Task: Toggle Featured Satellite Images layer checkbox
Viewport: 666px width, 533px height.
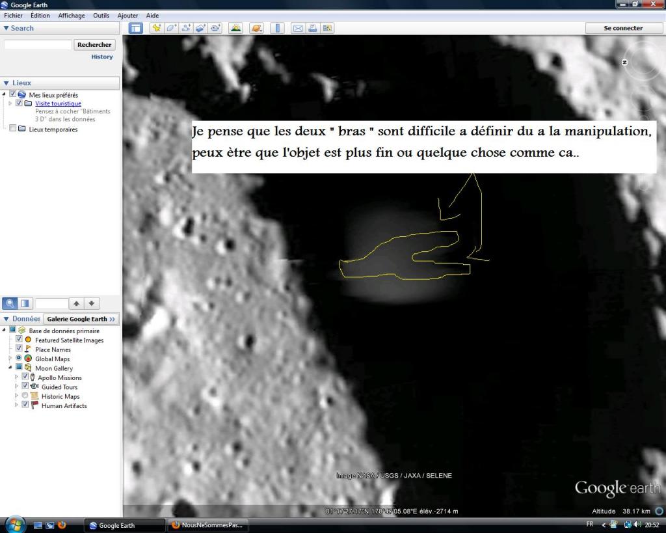Action: [19, 339]
